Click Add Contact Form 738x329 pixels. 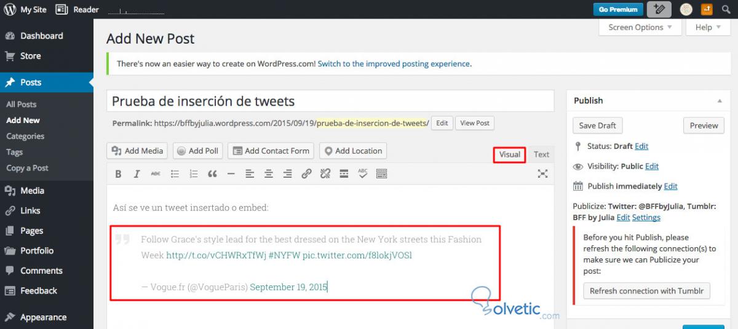[x=271, y=151]
